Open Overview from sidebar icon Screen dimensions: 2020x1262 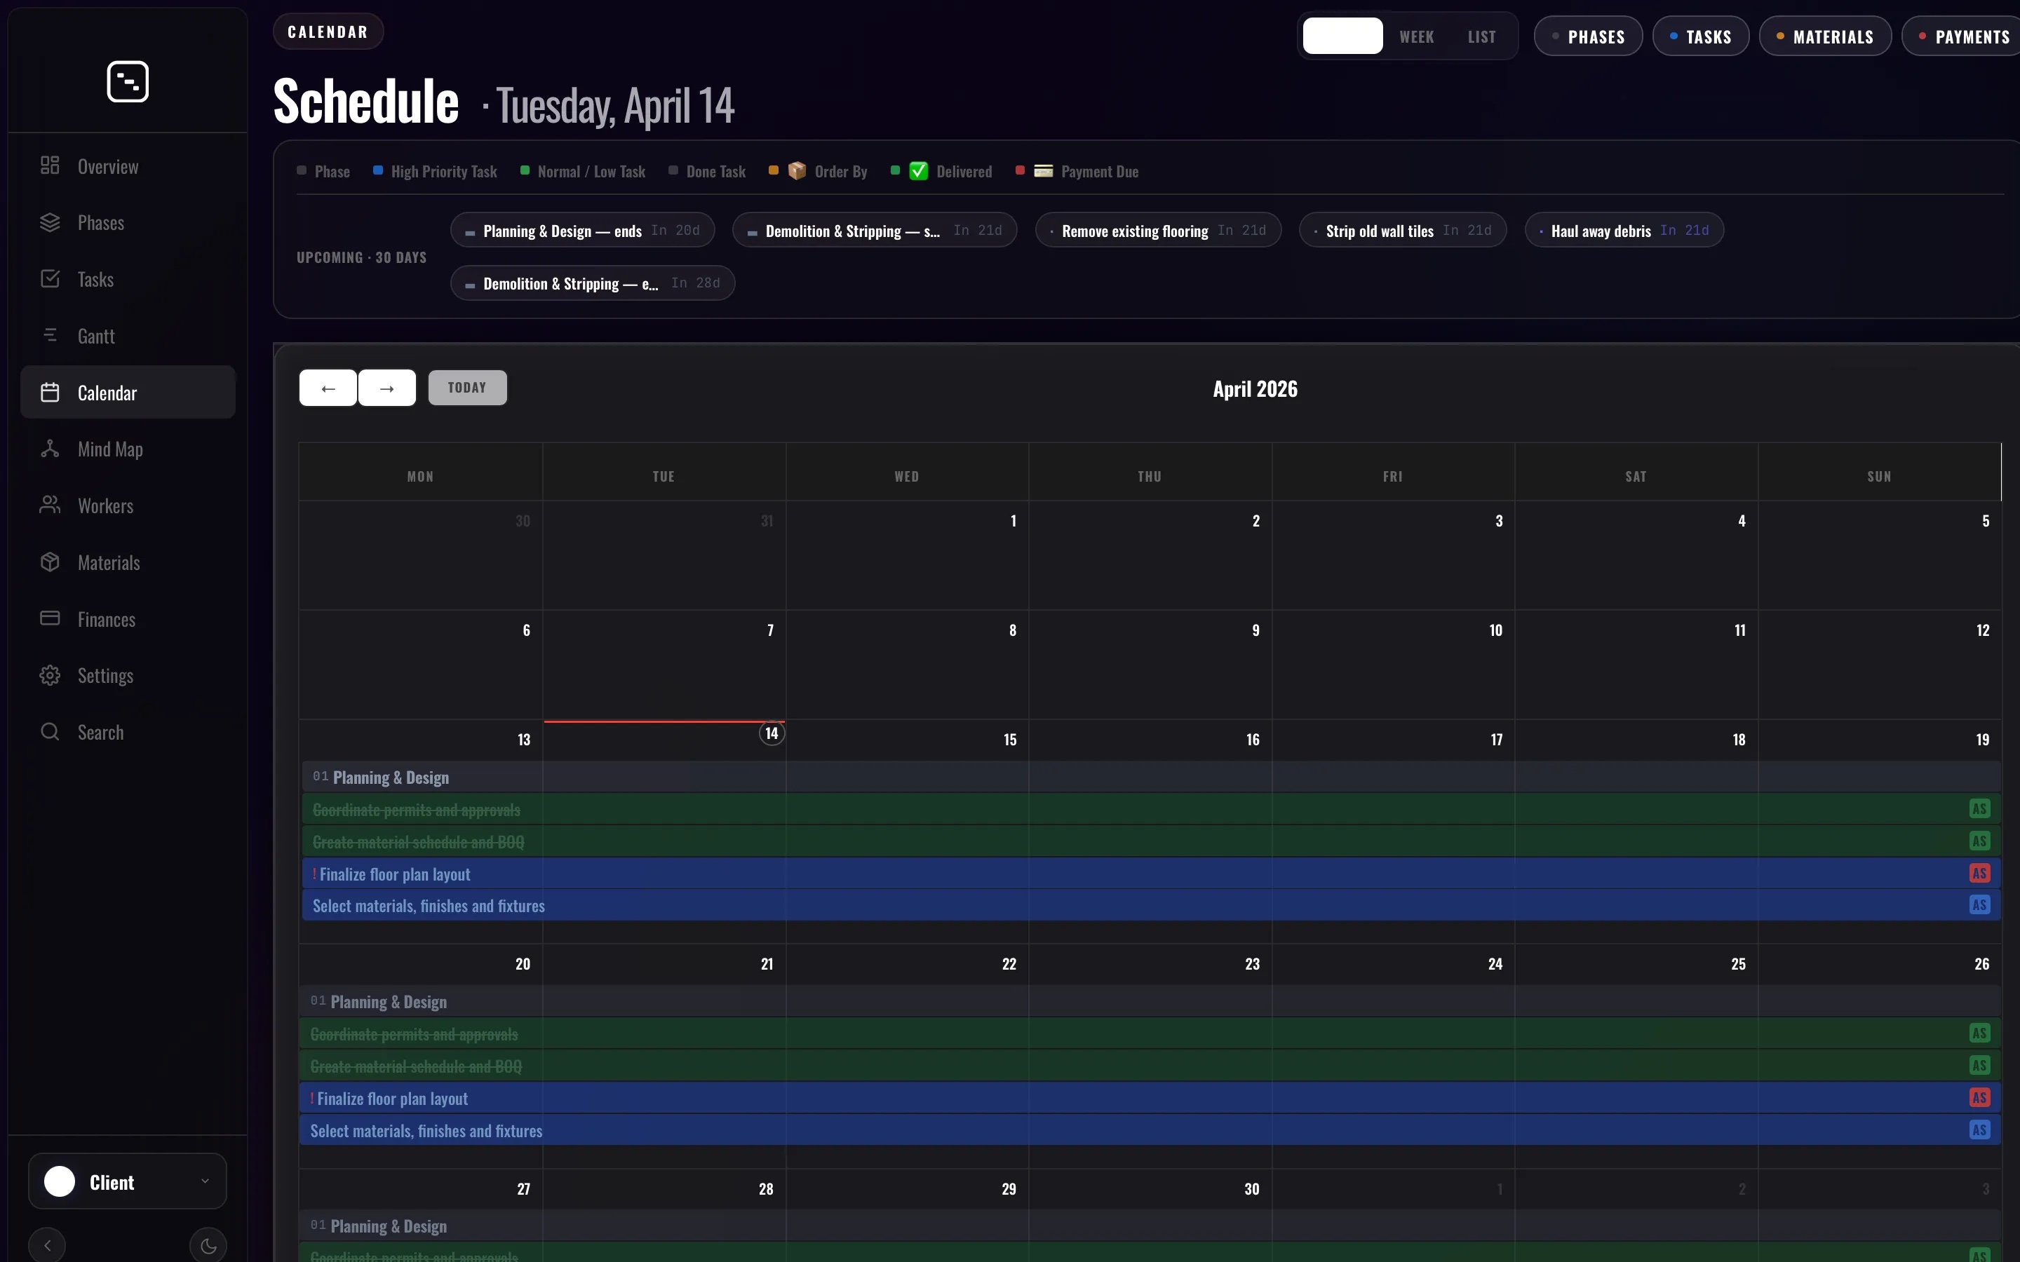pos(50,165)
